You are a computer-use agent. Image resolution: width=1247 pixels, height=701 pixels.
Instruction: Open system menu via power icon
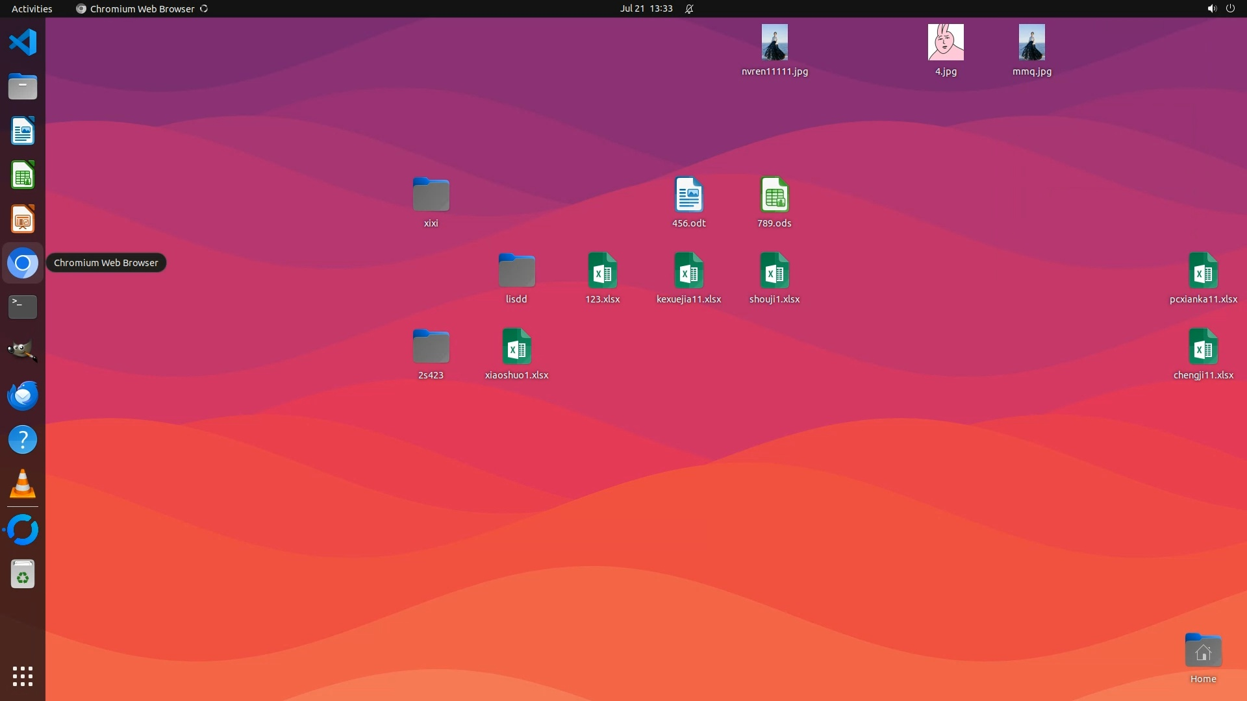click(x=1230, y=8)
